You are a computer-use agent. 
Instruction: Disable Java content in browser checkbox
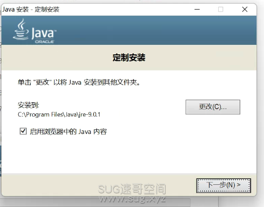click(x=23, y=131)
